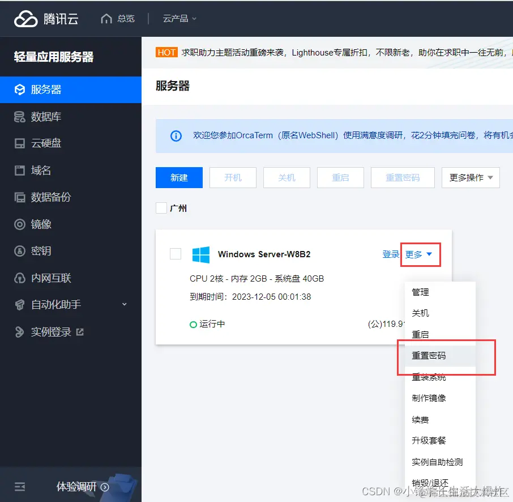This screenshot has height=502, width=513.
Task: Tick the 广州 region checkbox
Action: click(161, 208)
